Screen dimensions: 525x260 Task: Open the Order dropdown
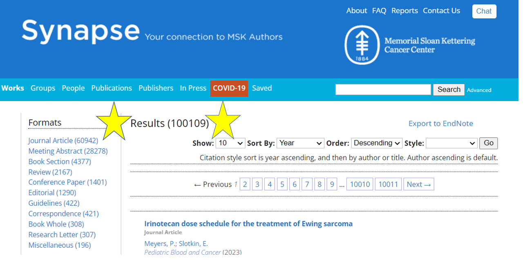tap(377, 143)
